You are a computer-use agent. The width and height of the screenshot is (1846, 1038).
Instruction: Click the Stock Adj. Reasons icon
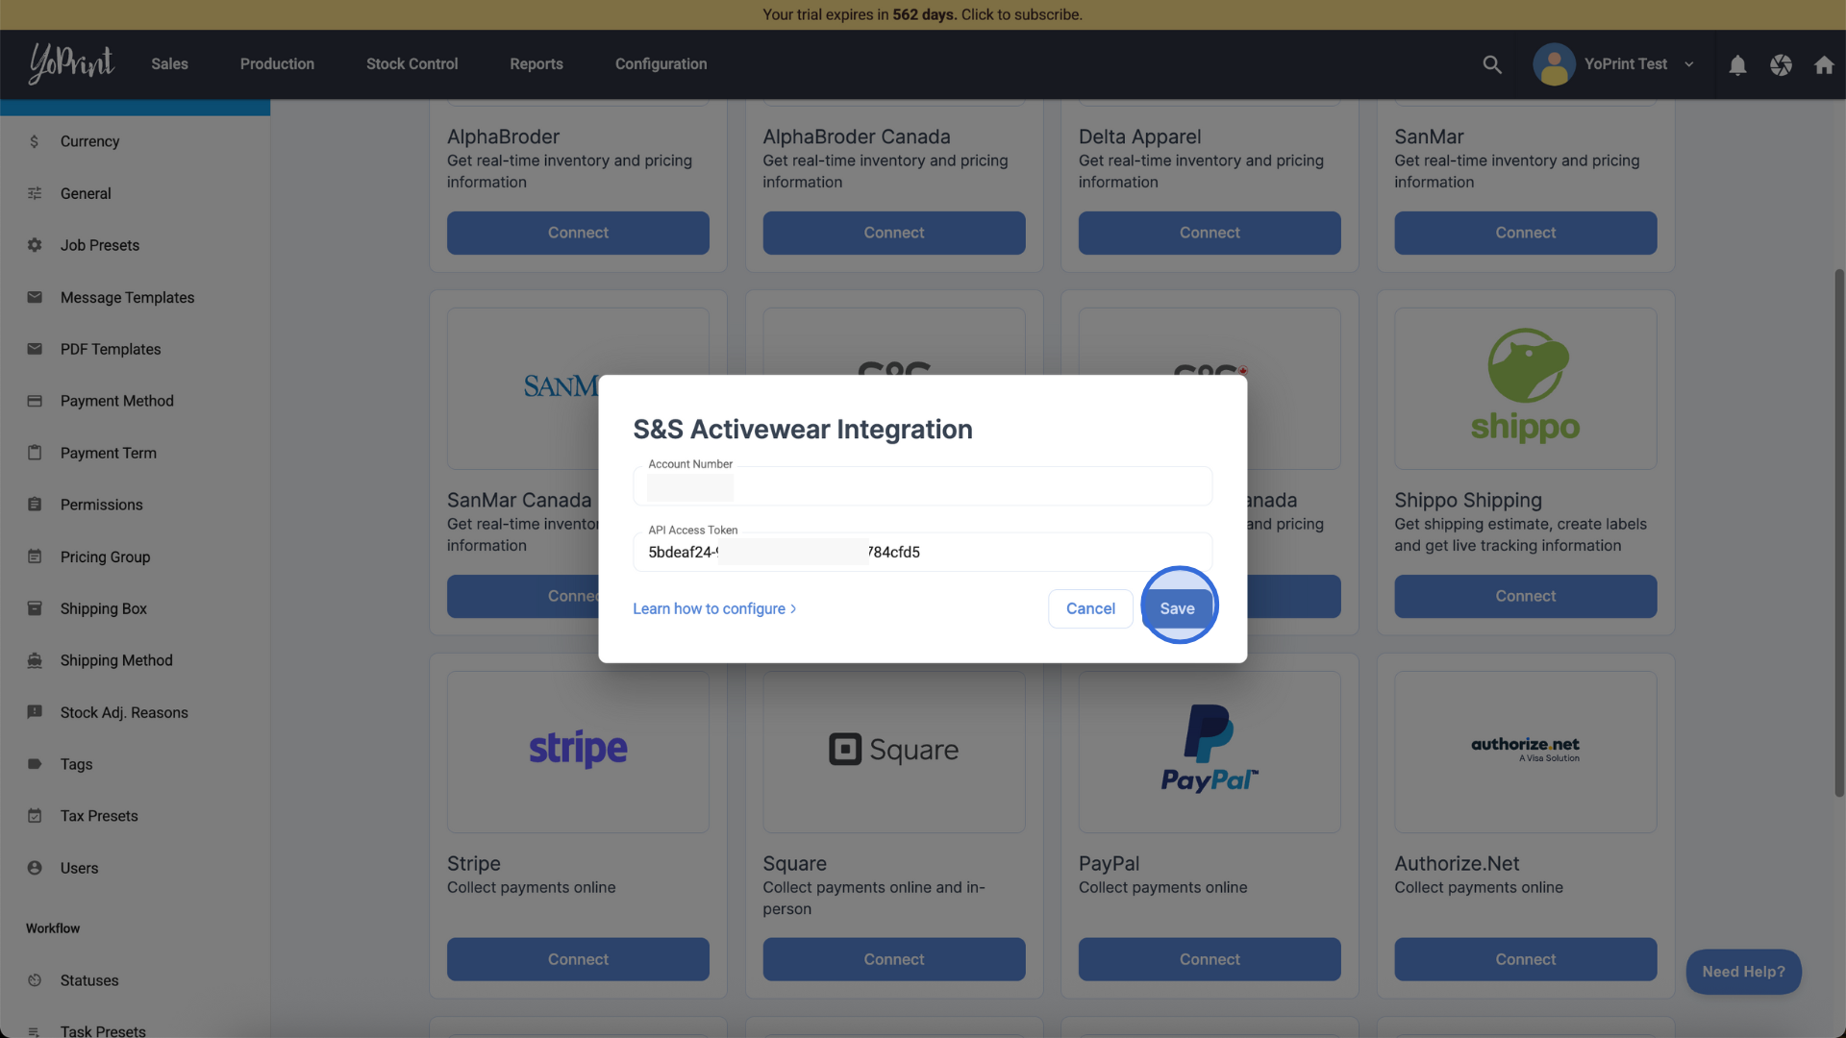pos(35,712)
